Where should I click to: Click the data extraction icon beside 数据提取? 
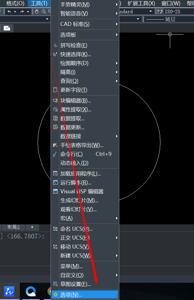coord(55,119)
